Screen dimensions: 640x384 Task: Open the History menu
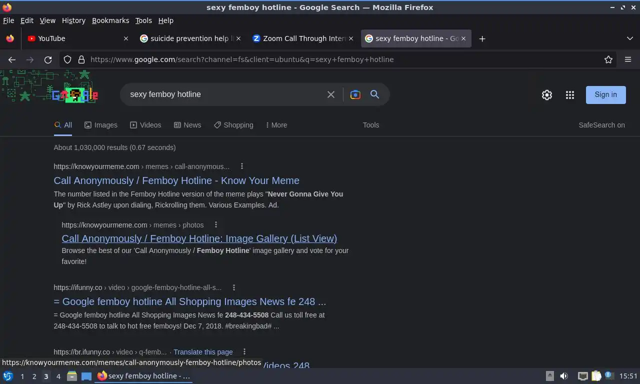[x=73, y=20]
